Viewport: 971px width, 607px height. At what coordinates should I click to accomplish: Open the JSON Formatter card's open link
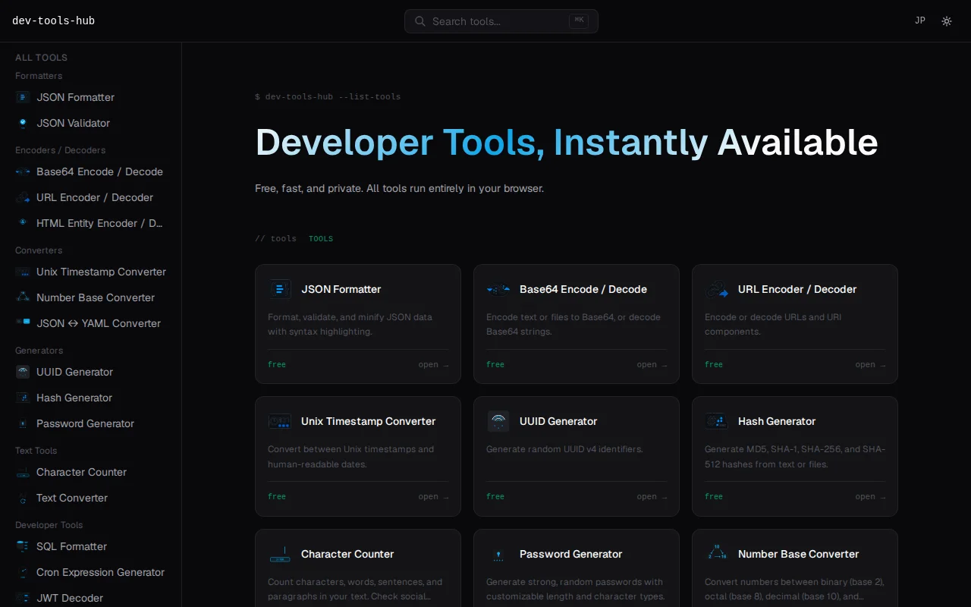433,365
